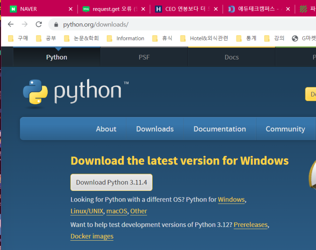Follow the Linux/UNIX link
Screen dimensions: 316x250
[x=87, y=211]
